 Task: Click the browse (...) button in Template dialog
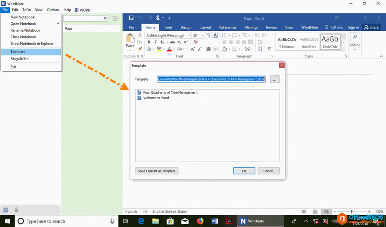pyautogui.click(x=275, y=80)
